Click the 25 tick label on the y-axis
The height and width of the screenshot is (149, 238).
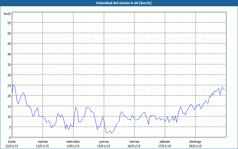[9, 85]
